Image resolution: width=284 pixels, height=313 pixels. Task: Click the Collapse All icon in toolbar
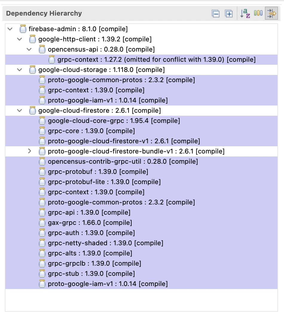coord(216,13)
